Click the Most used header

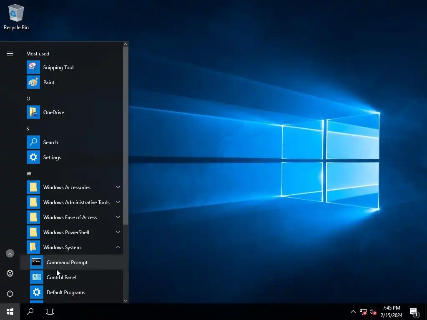[x=38, y=54]
